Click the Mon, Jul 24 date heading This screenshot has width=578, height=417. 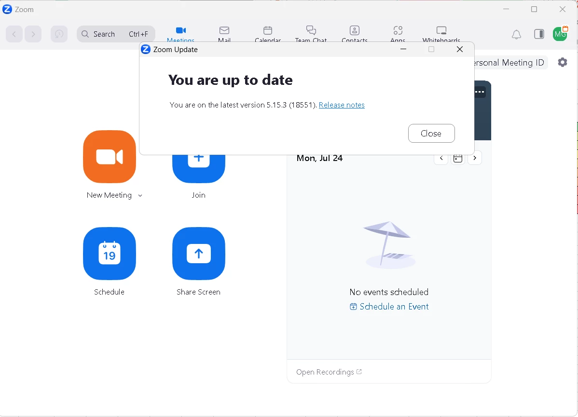point(319,158)
